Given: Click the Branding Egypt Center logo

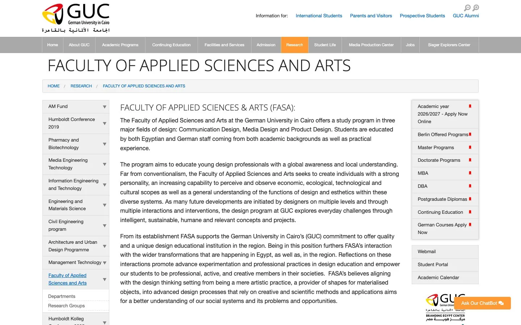Looking at the screenshot, I should tap(445, 307).
